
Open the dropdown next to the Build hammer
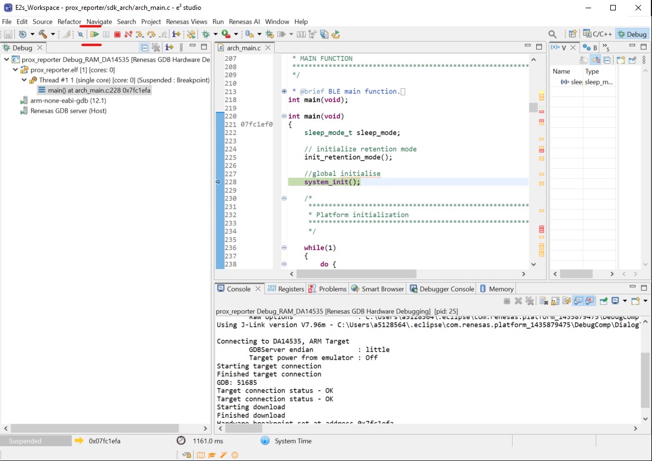tap(53, 34)
